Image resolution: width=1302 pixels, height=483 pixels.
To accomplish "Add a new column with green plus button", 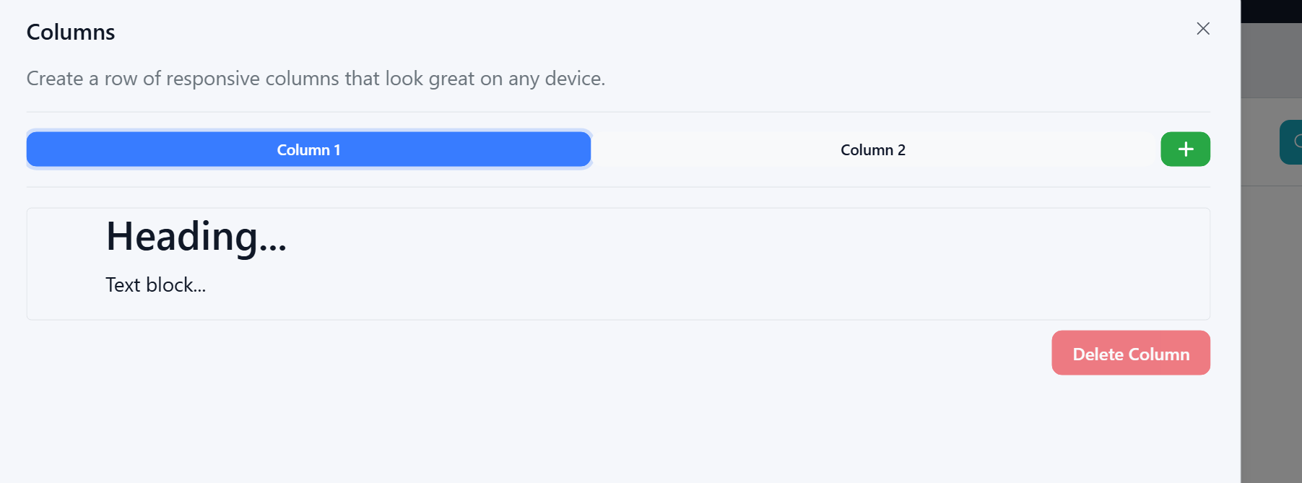I will coord(1185,149).
